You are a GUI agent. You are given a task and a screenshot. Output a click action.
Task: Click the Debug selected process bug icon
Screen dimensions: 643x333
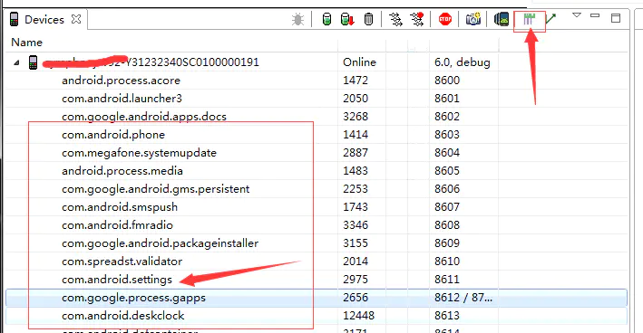(x=297, y=19)
